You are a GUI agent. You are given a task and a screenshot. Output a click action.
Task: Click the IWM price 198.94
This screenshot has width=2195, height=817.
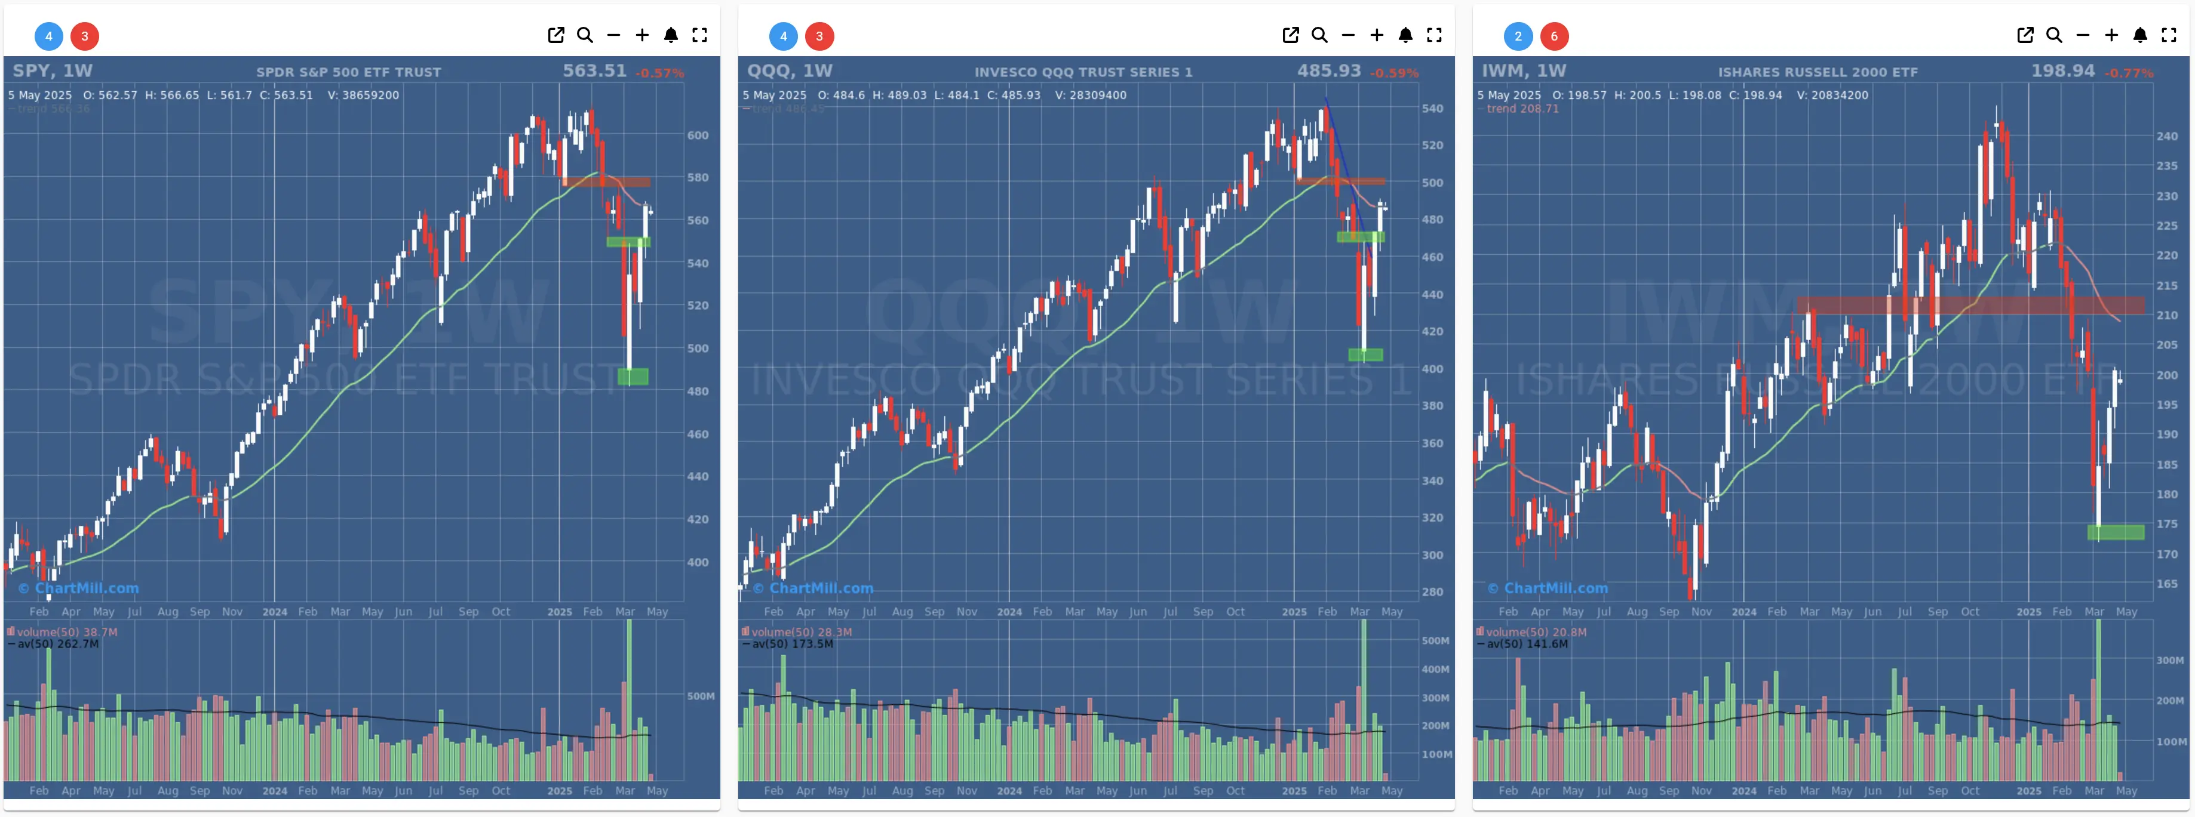pos(2063,70)
